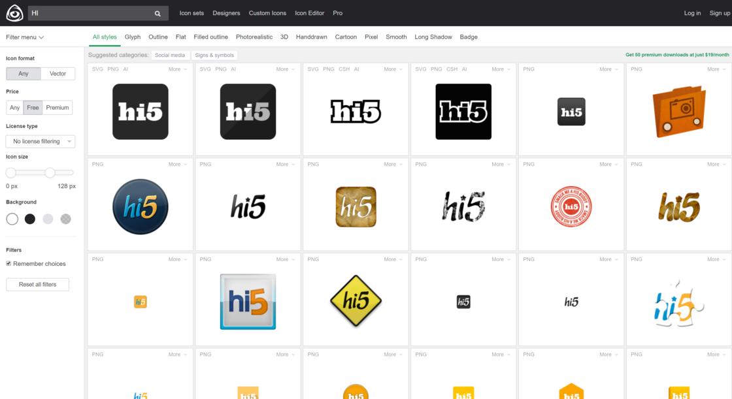The height and width of the screenshot is (399, 732).
Task: Show Filled outline style icons
Action: [211, 37]
